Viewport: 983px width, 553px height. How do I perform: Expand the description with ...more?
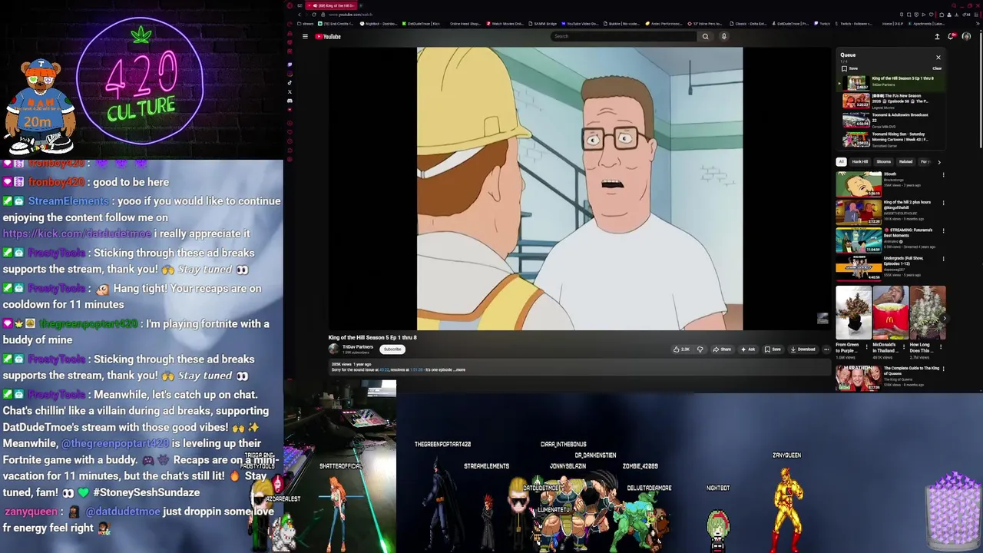tap(459, 370)
